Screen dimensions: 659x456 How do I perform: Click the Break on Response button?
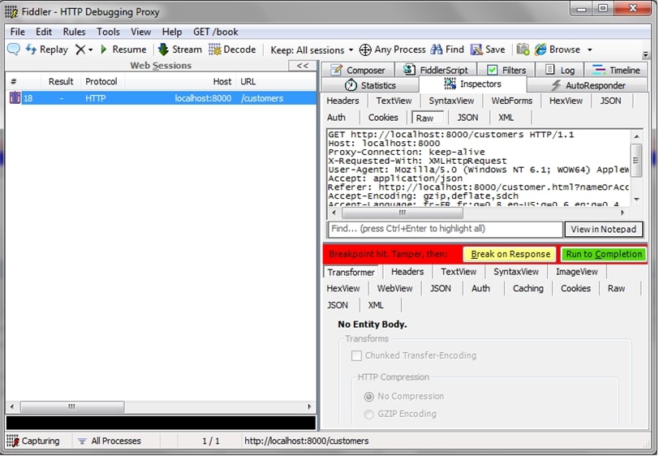(510, 254)
